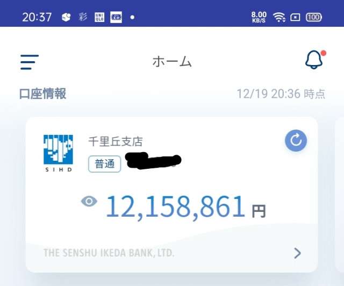The image size is (344, 286).
Task: Open the notification bell
Action: (x=315, y=60)
